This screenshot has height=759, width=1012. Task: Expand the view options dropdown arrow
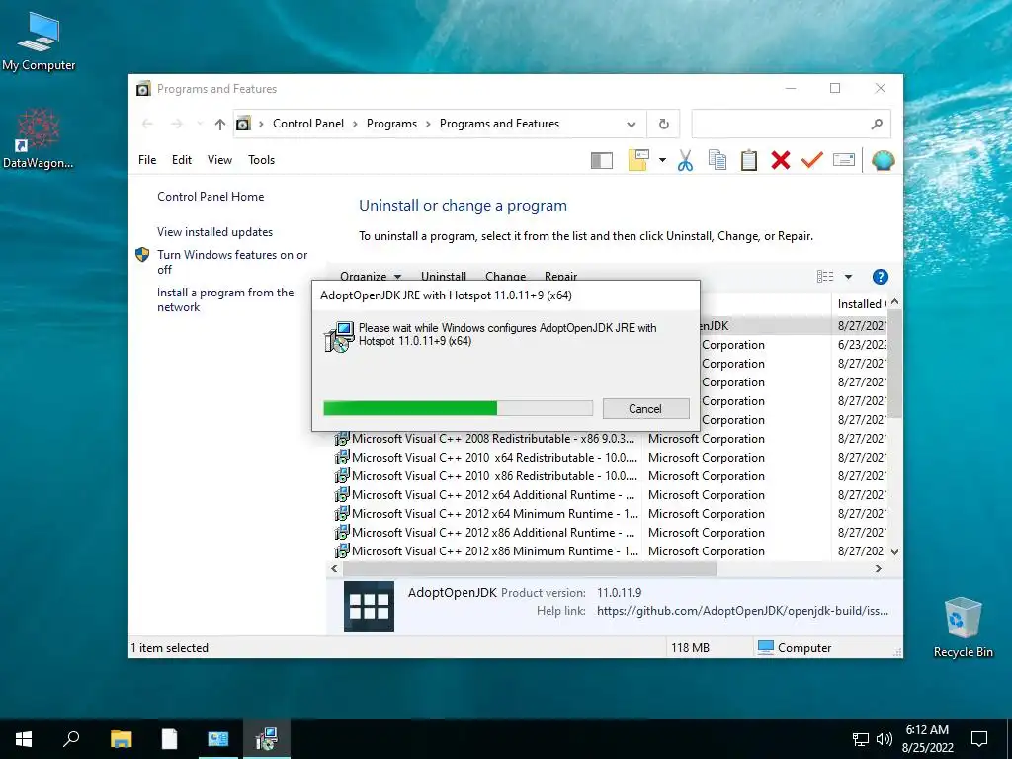848,277
